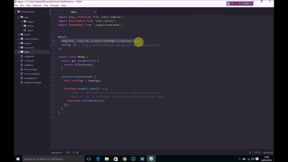Launch Microsoft Edge from the taskbar
Screen dimensions: 288x162
tap(98, 159)
